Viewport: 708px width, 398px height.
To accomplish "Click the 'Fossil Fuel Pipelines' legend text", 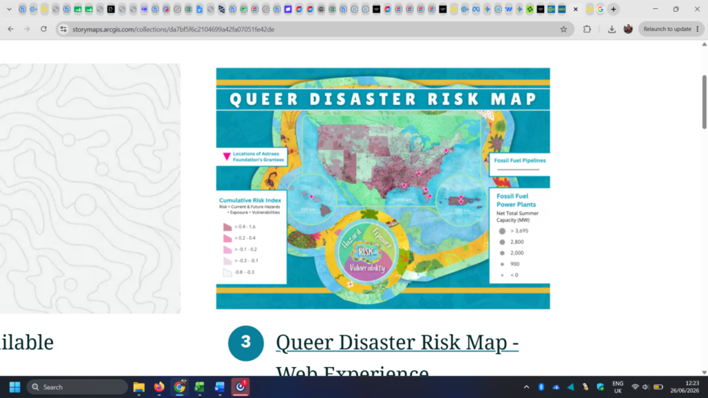I will [x=520, y=160].
